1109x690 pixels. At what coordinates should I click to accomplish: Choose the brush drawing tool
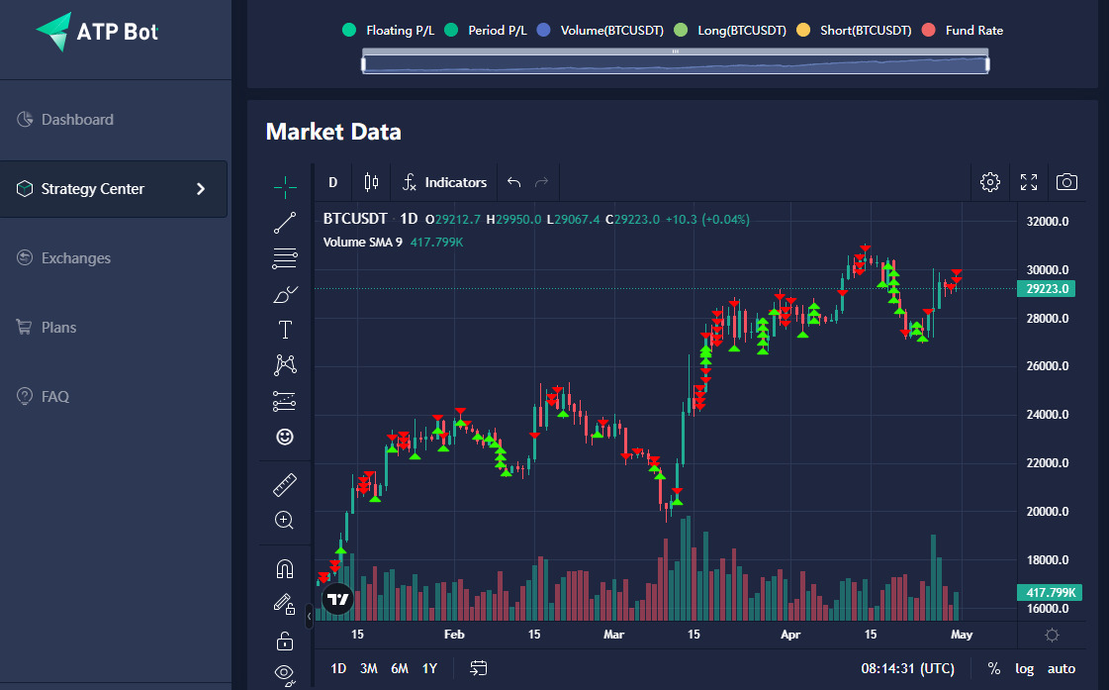[285, 295]
